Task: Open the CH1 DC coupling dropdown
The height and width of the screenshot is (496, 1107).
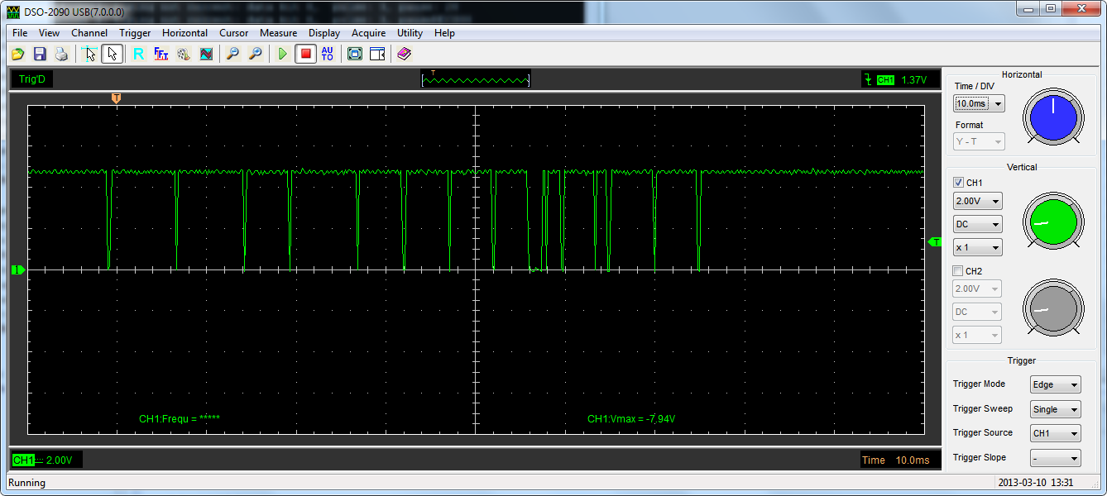Action: point(977,224)
